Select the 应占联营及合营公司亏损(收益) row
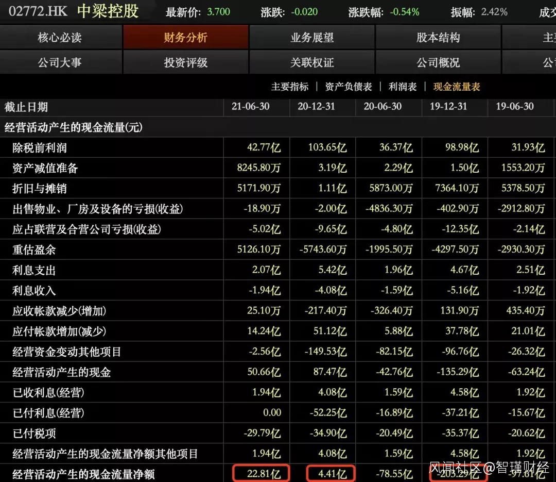This screenshot has height=482, width=556. 86,229
